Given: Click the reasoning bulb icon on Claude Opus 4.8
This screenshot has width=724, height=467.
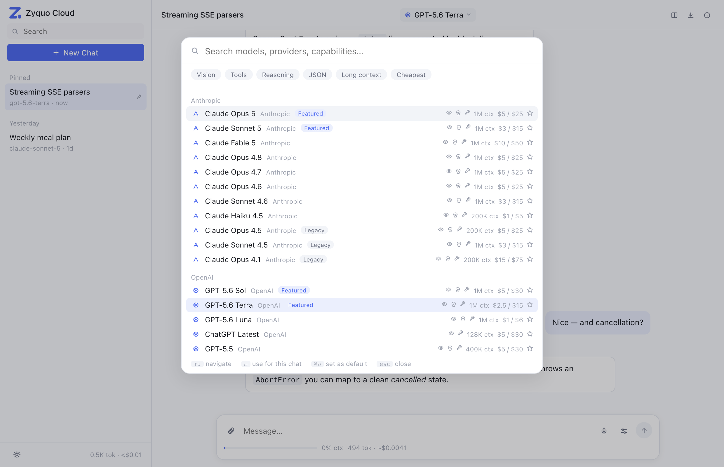Looking at the screenshot, I should (x=458, y=157).
